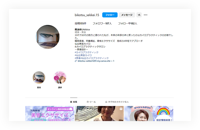Click the blue フォロー follow button
The height and width of the screenshot is (130, 200).
pos(110,15)
